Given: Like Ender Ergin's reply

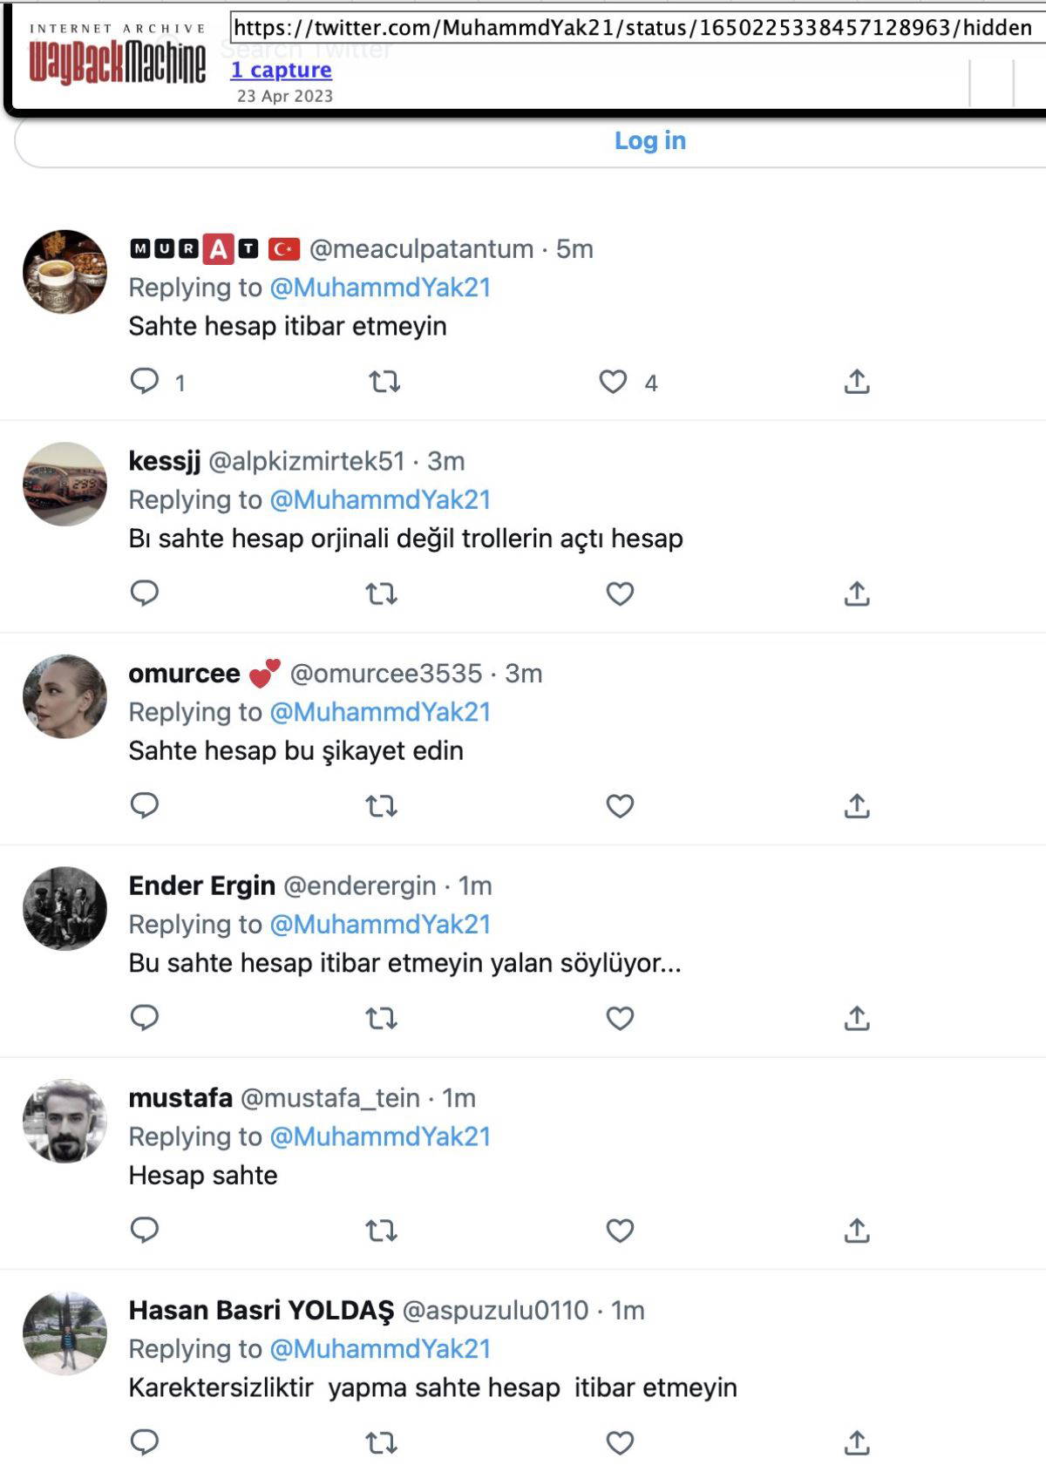Looking at the screenshot, I should 620,1018.
